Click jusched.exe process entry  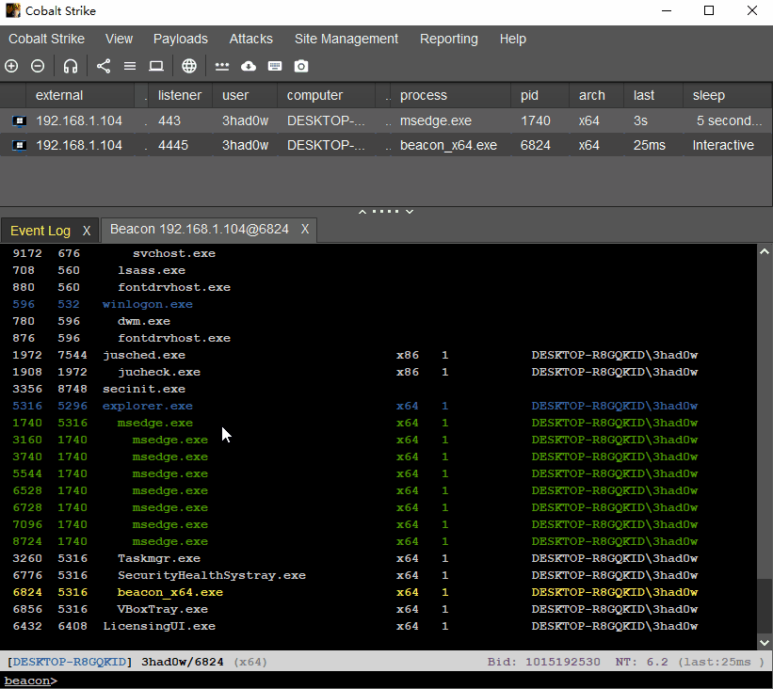[x=144, y=355]
